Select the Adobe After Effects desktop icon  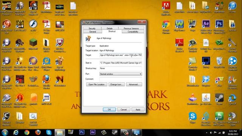pyautogui.click(x=206, y=27)
